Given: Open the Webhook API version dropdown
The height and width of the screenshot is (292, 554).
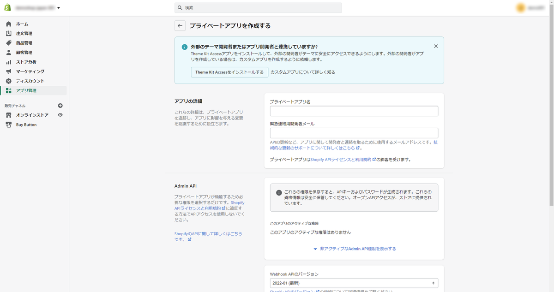Looking at the screenshot, I should point(354,283).
